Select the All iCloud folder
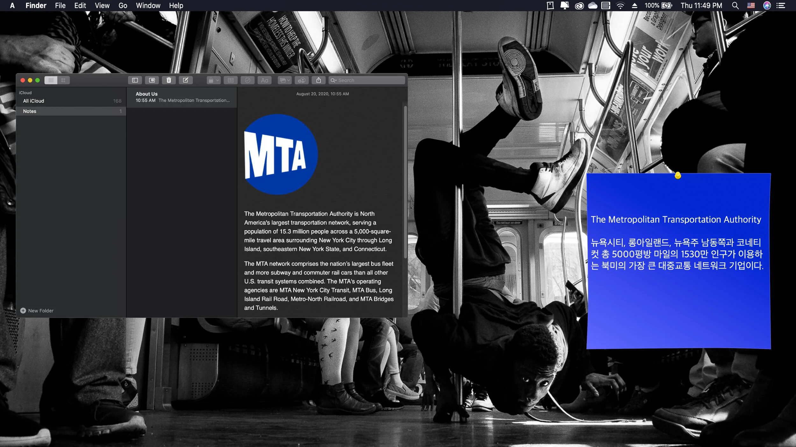The height and width of the screenshot is (447, 796). pos(33,101)
